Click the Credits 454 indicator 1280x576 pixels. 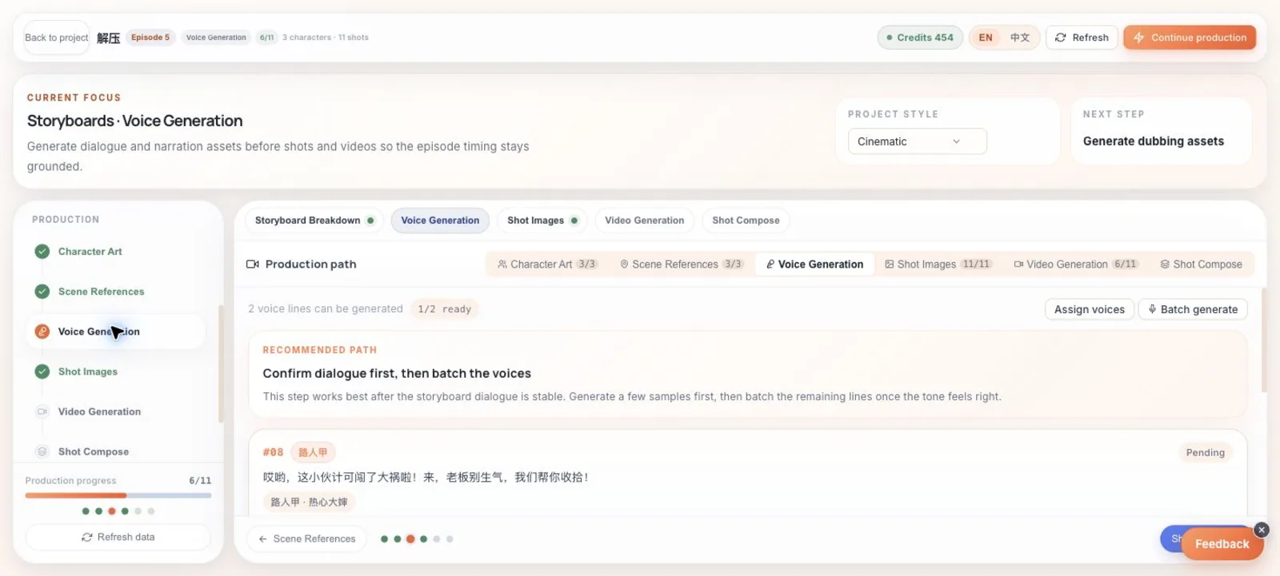[x=919, y=38]
